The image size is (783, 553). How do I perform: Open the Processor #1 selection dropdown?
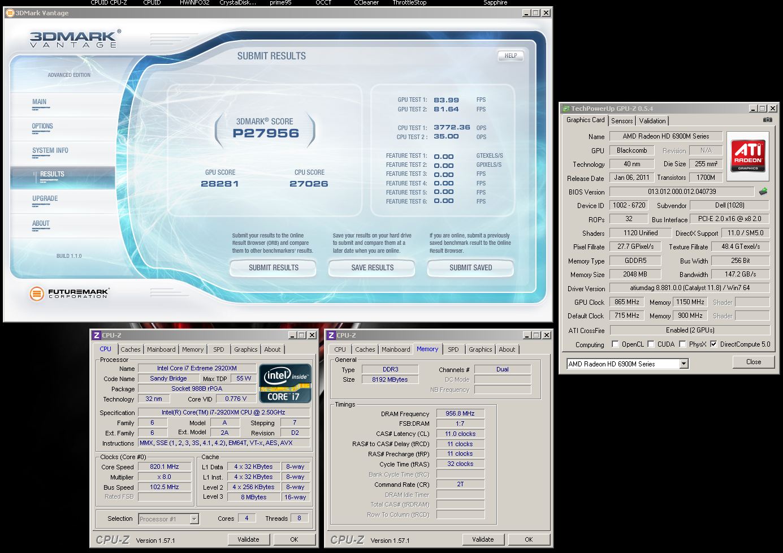tap(194, 519)
